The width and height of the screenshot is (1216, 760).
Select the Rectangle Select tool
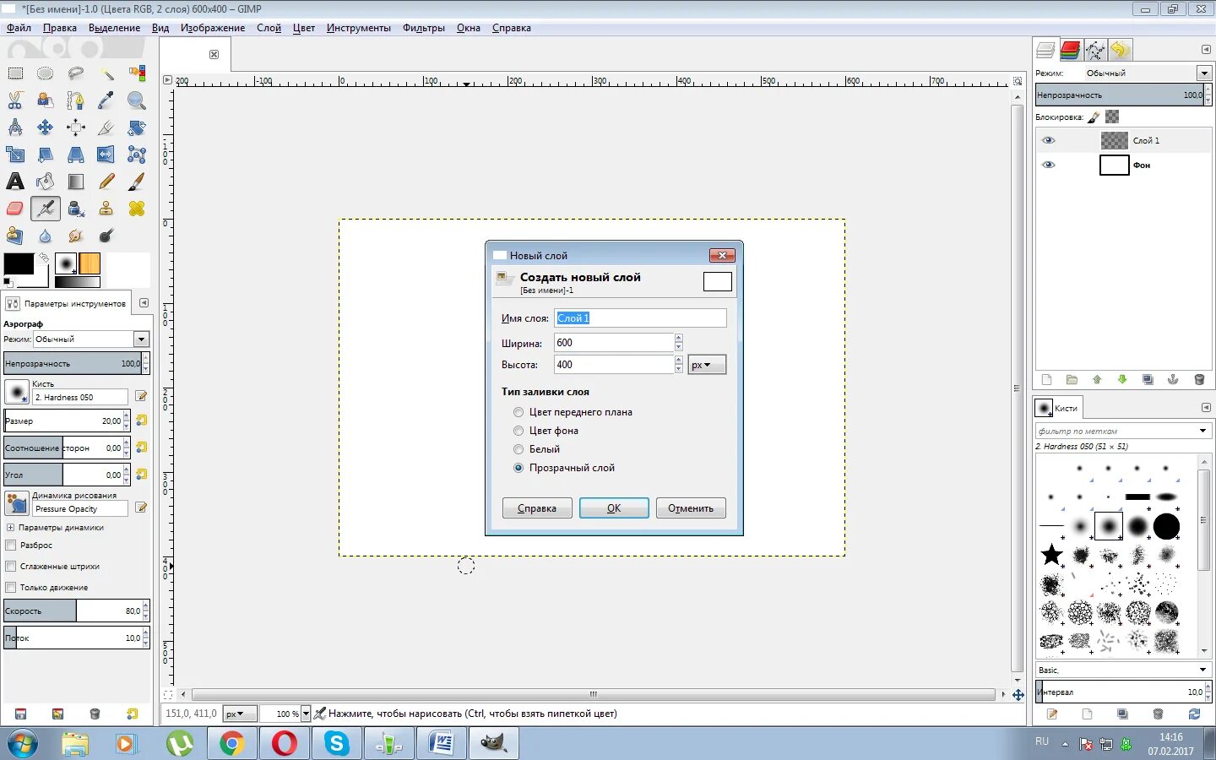coord(15,73)
